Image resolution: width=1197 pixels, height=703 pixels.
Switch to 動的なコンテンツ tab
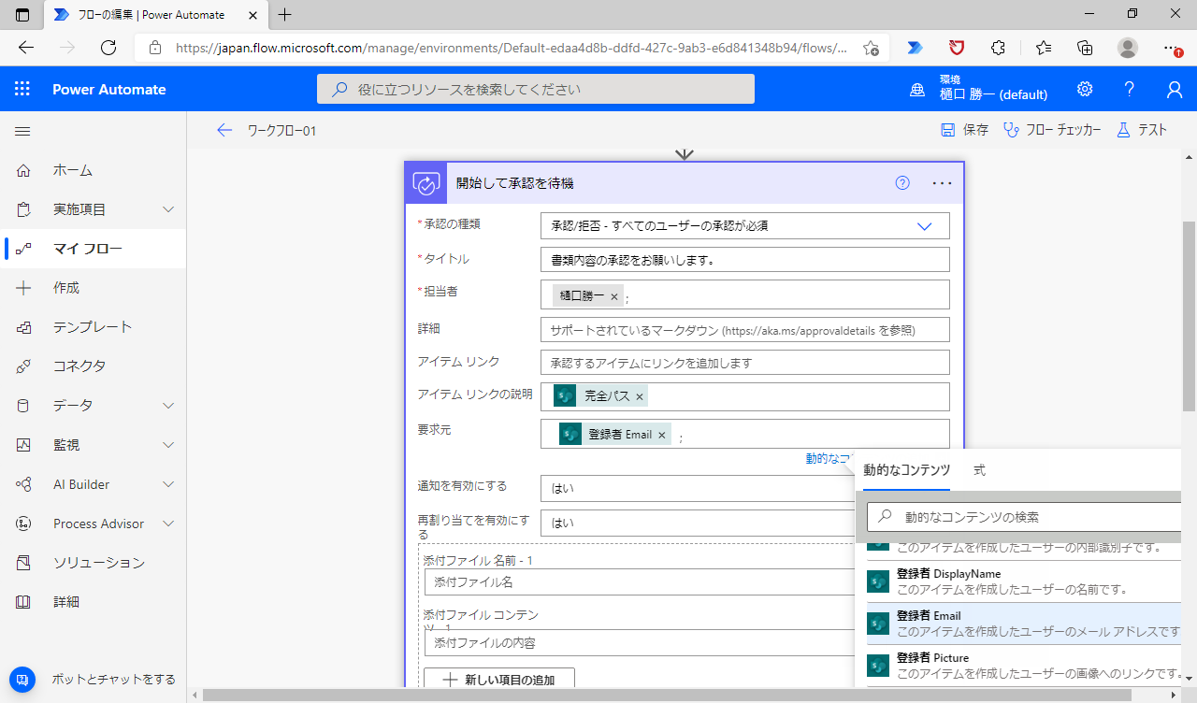pyautogui.click(x=906, y=470)
